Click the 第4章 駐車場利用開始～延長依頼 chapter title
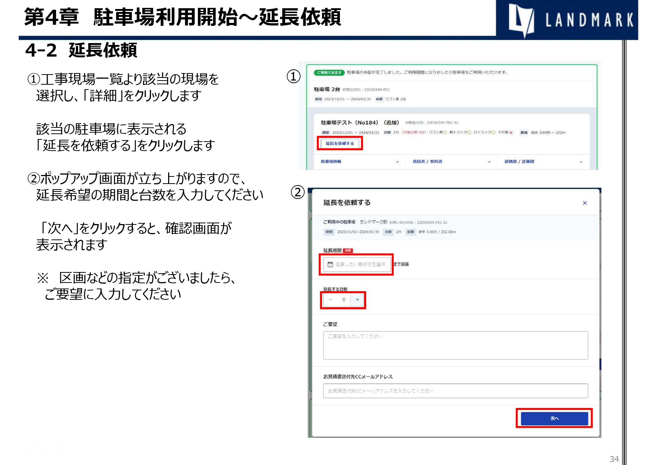657x465 pixels. click(x=183, y=17)
